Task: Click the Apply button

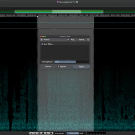Action: [x=82, y=66]
